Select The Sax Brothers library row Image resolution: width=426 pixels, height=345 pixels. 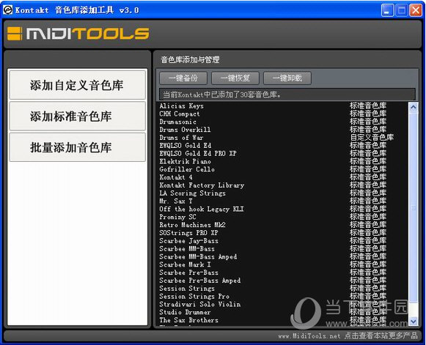(282, 320)
